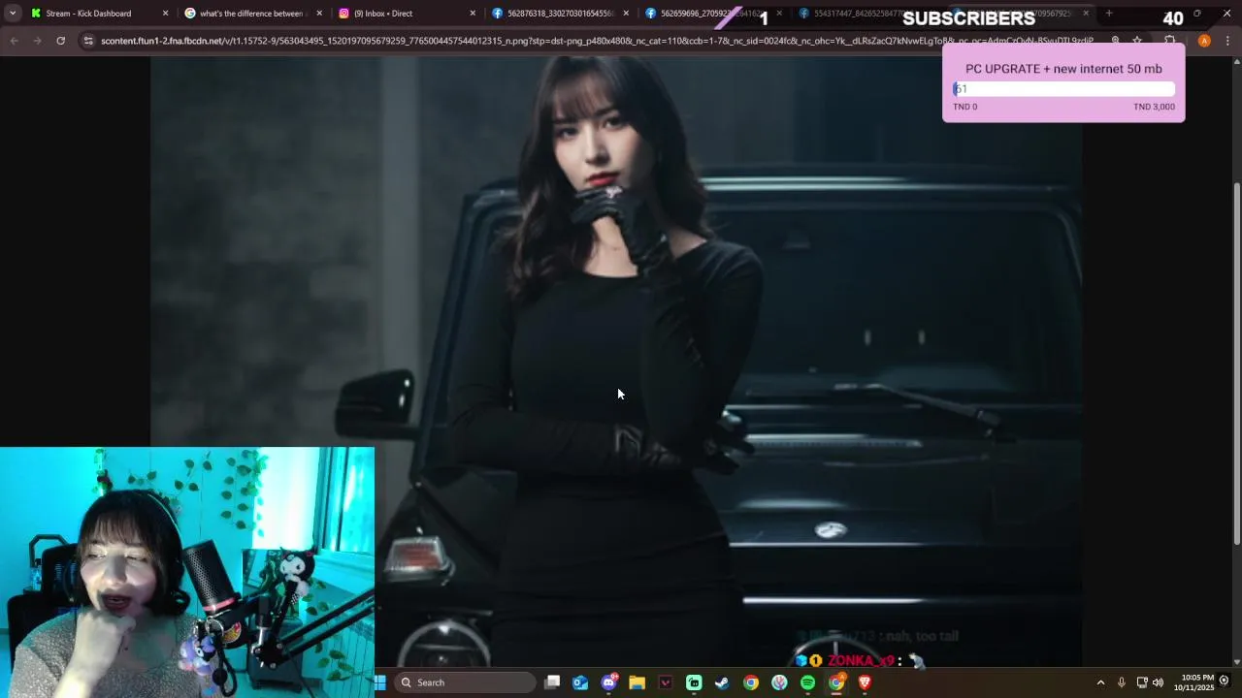Open Discord from the taskbar
The height and width of the screenshot is (698, 1242).
(608, 682)
